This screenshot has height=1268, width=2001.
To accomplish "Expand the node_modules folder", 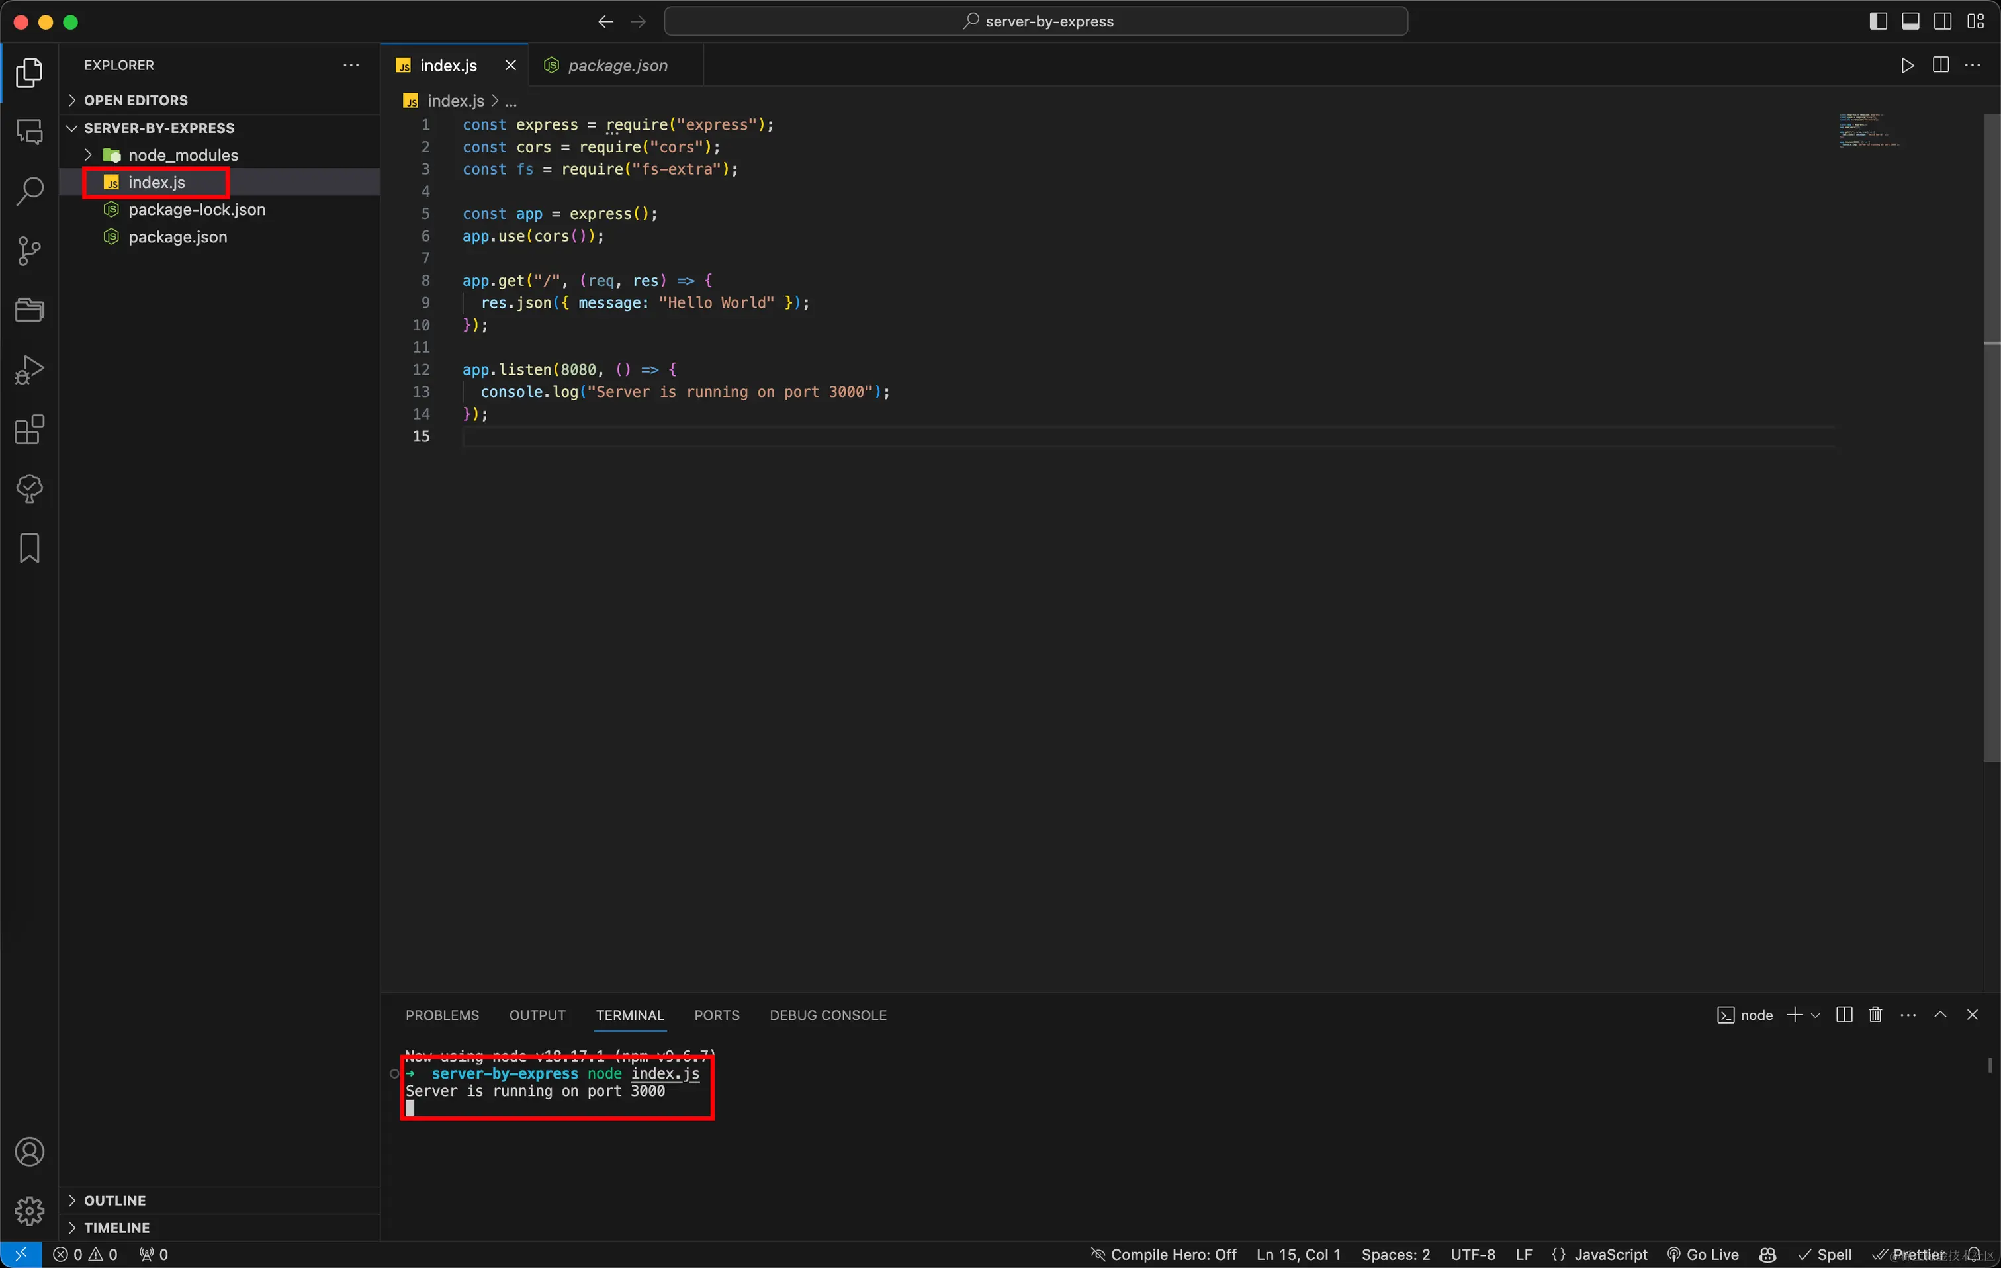I will click(x=220, y=155).
